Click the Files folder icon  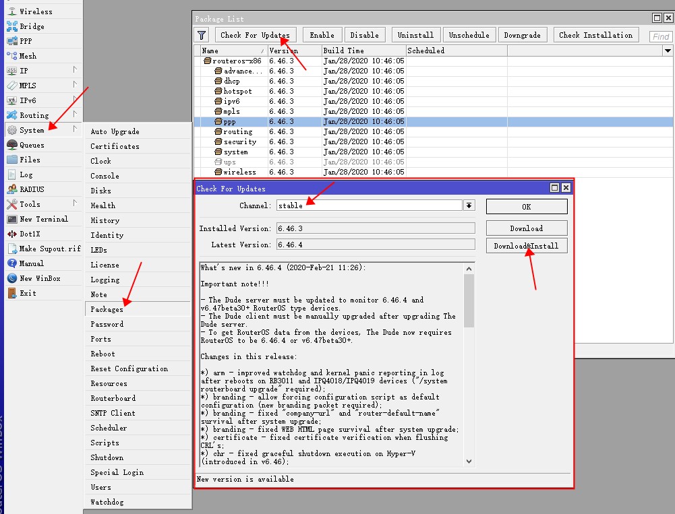[12, 160]
